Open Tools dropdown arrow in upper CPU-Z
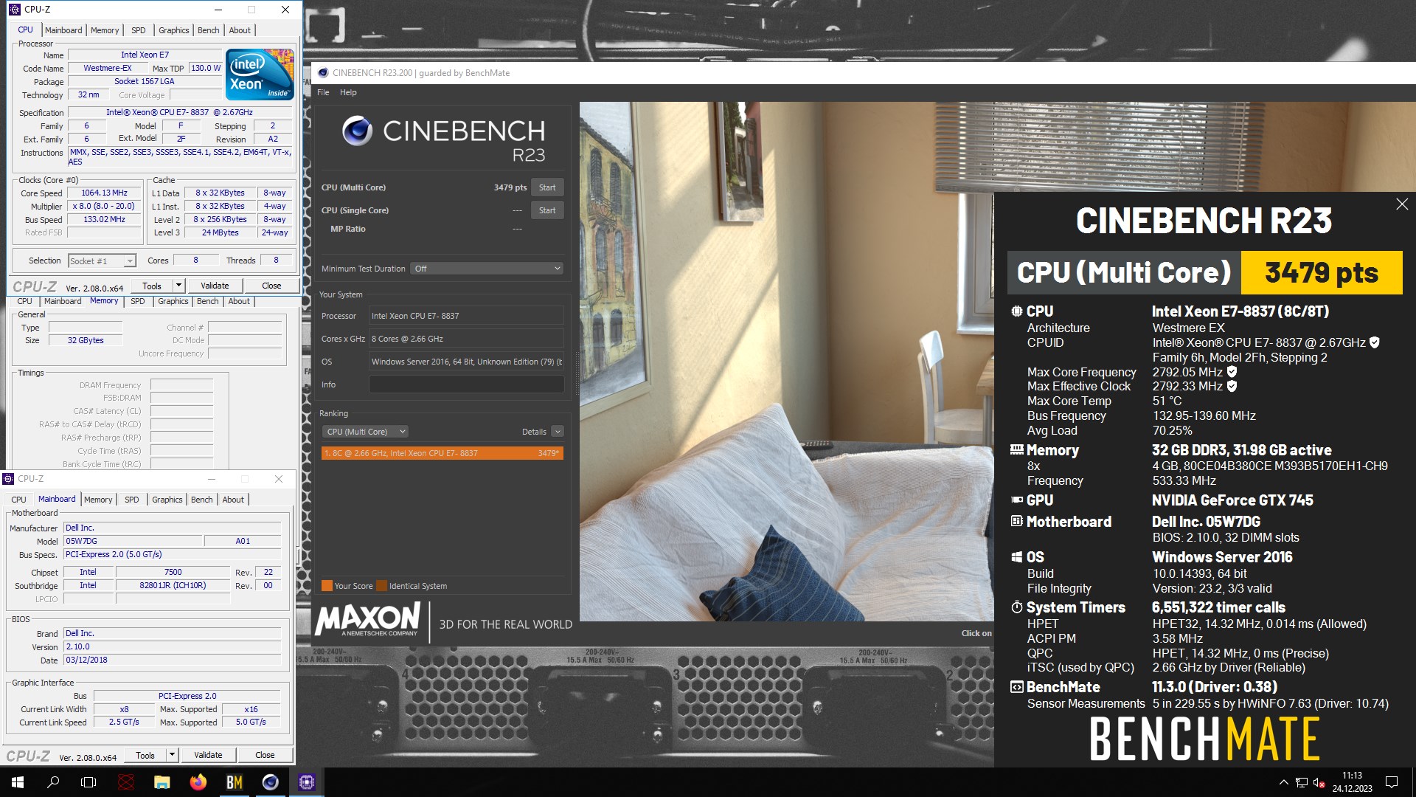 pyautogui.click(x=178, y=286)
